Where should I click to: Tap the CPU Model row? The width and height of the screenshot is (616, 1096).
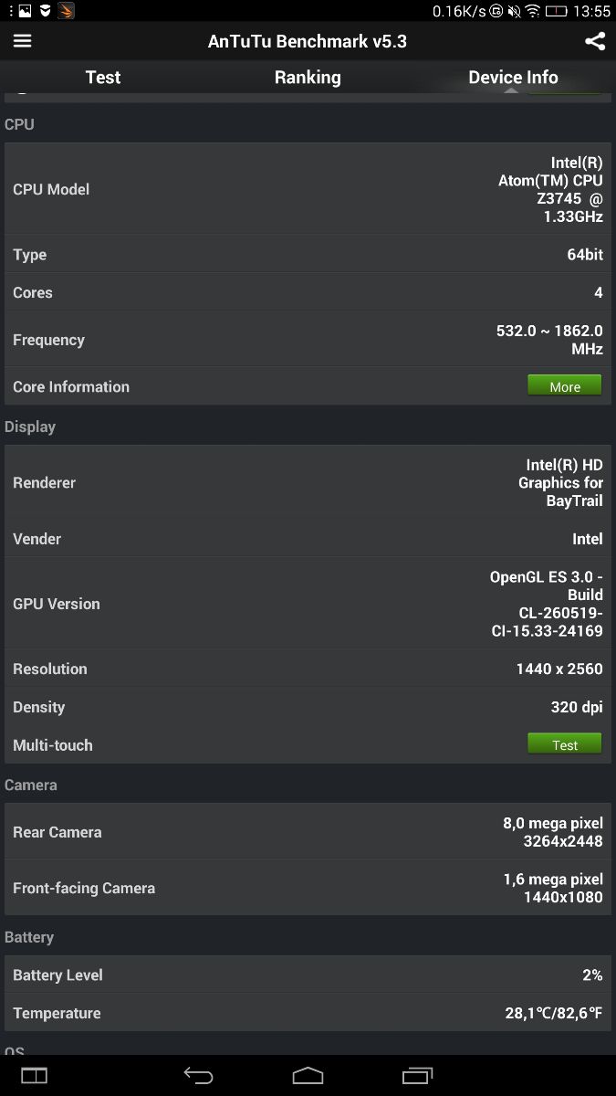click(x=308, y=189)
